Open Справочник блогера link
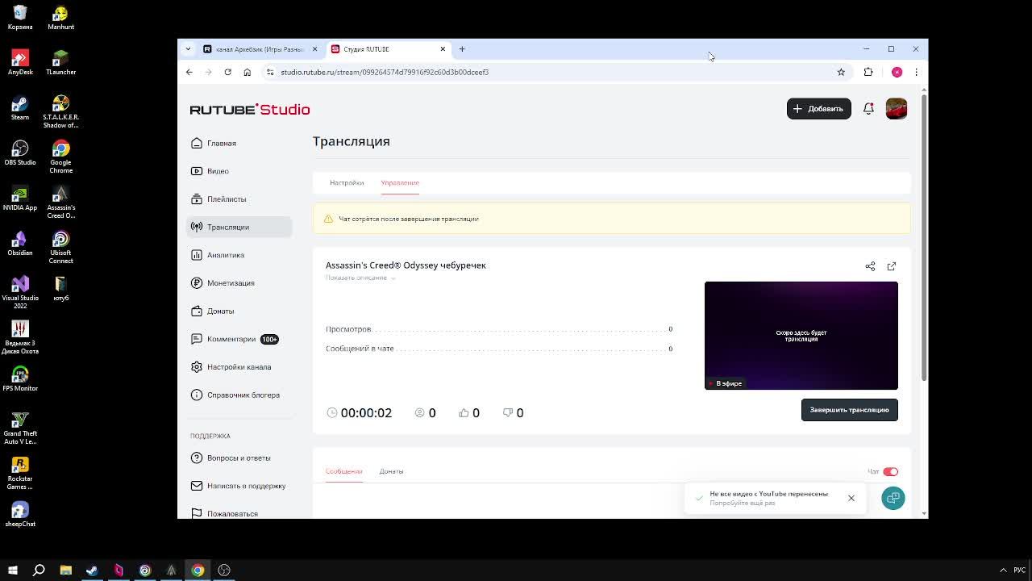The width and height of the screenshot is (1032, 581). 235,395
